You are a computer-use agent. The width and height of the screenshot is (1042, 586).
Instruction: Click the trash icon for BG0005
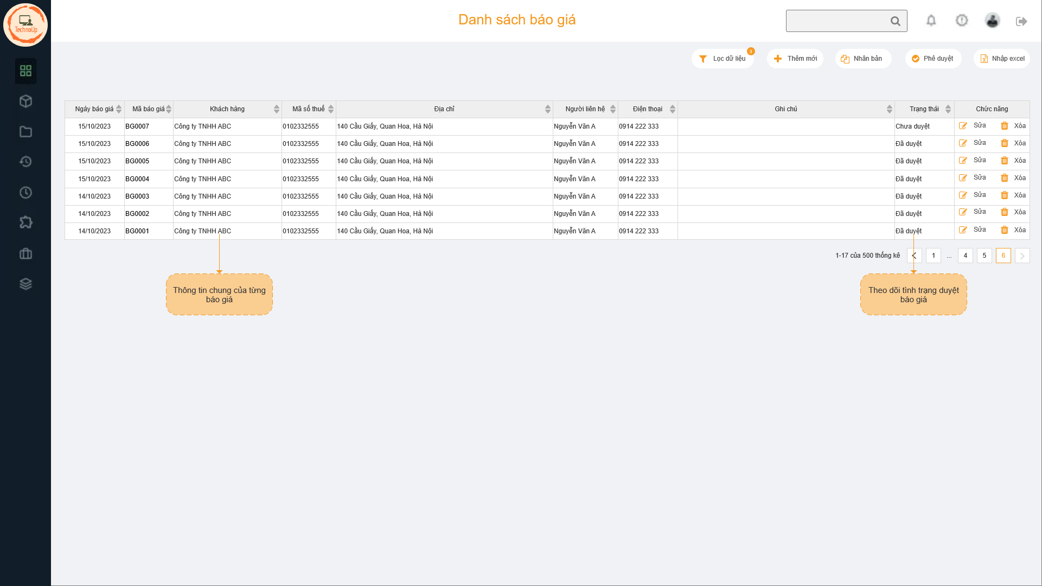(x=1004, y=161)
